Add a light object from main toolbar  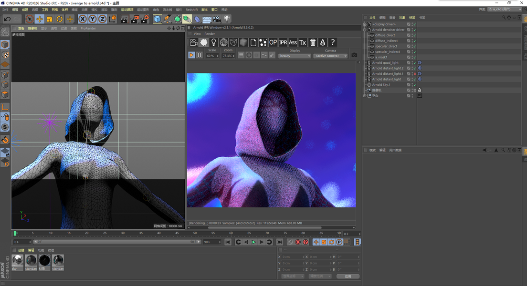tap(227, 19)
